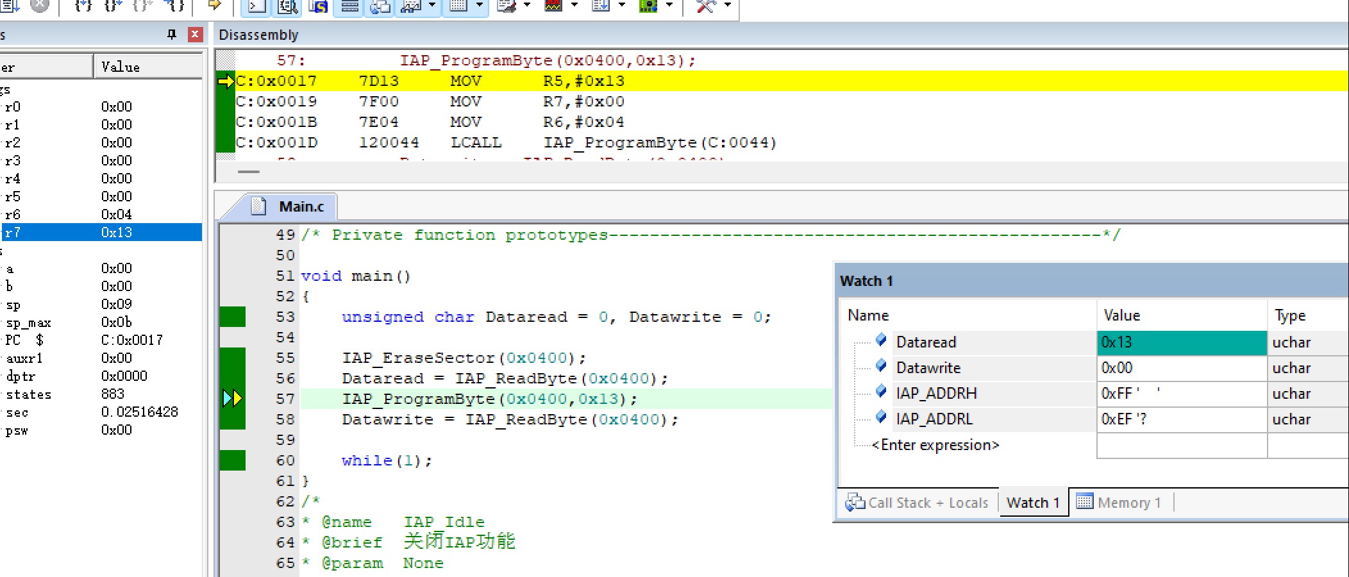Click the sec value 0.02516428

(139, 412)
